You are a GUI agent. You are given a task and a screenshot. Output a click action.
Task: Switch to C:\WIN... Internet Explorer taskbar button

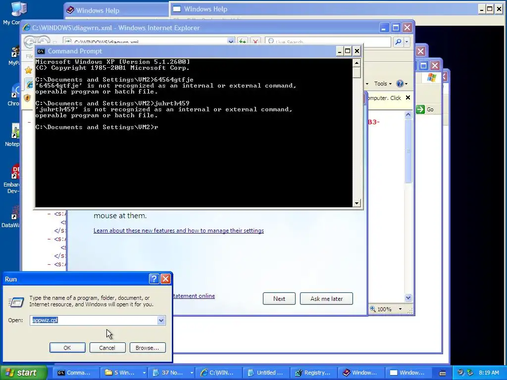(x=217, y=373)
